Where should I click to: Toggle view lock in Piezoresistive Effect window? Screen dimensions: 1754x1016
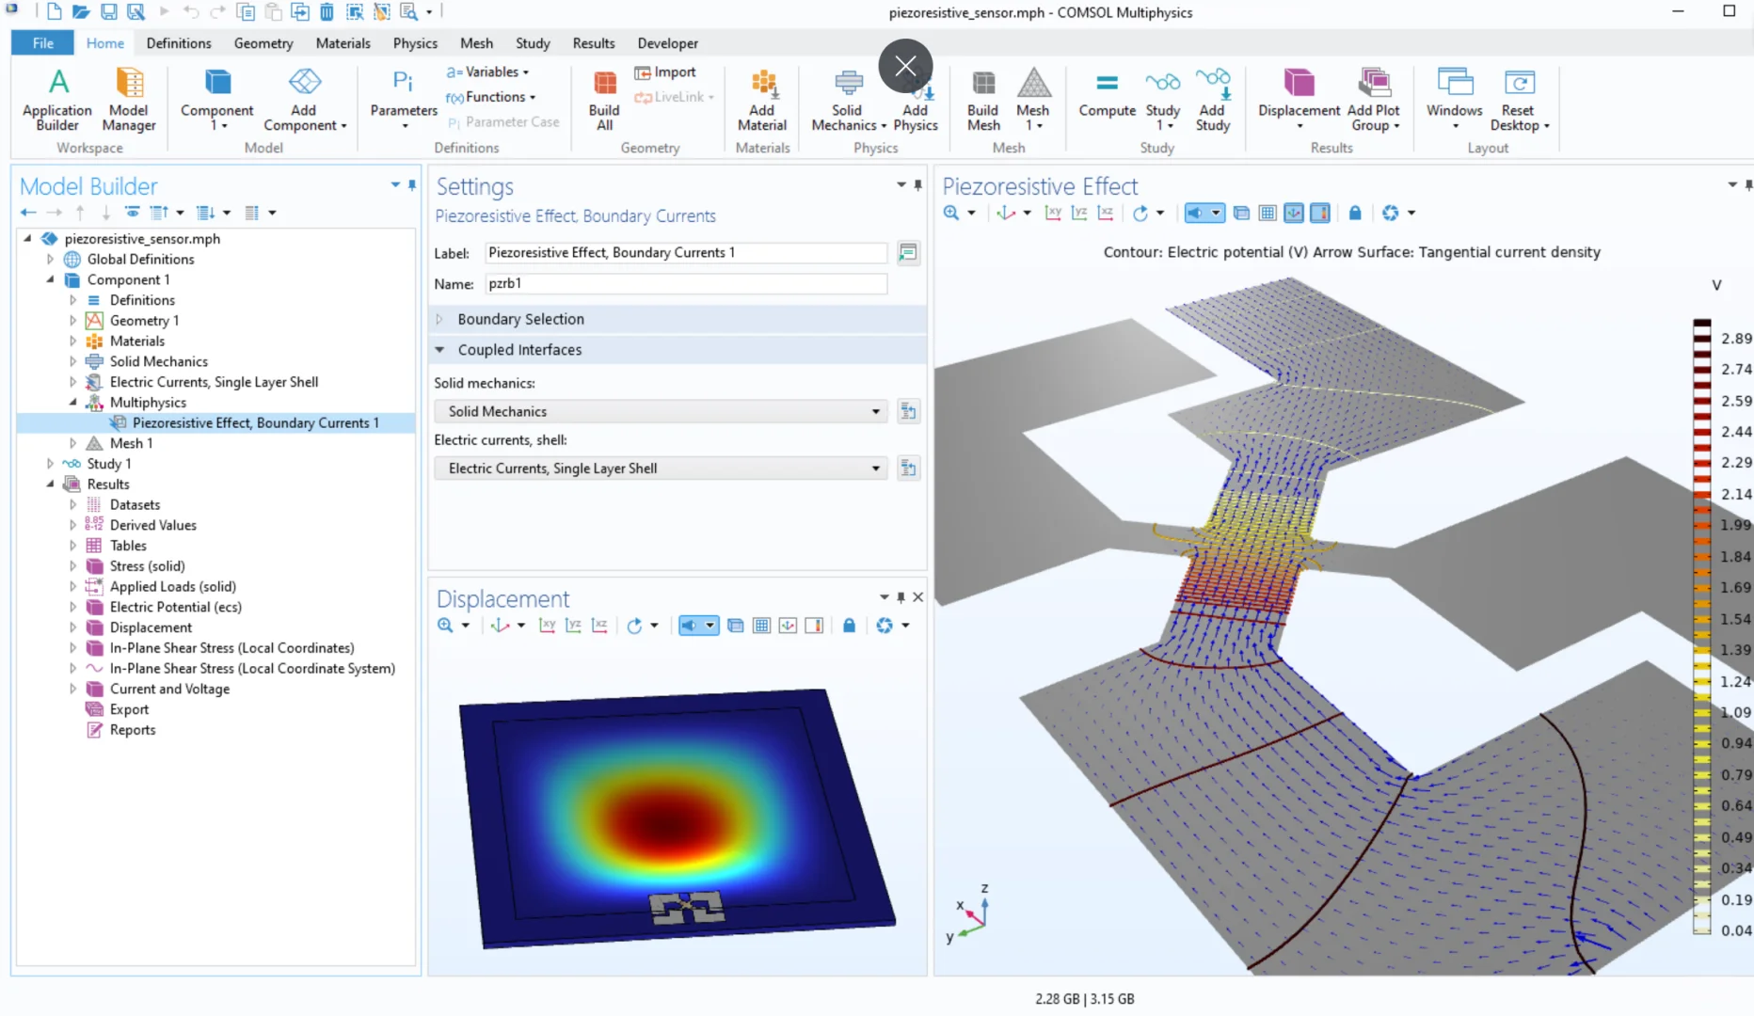tap(1355, 214)
